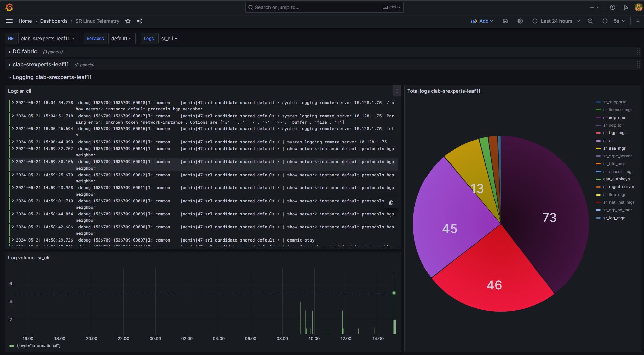Open the user profile avatar
644x355 pixels.
coord(638,7)
